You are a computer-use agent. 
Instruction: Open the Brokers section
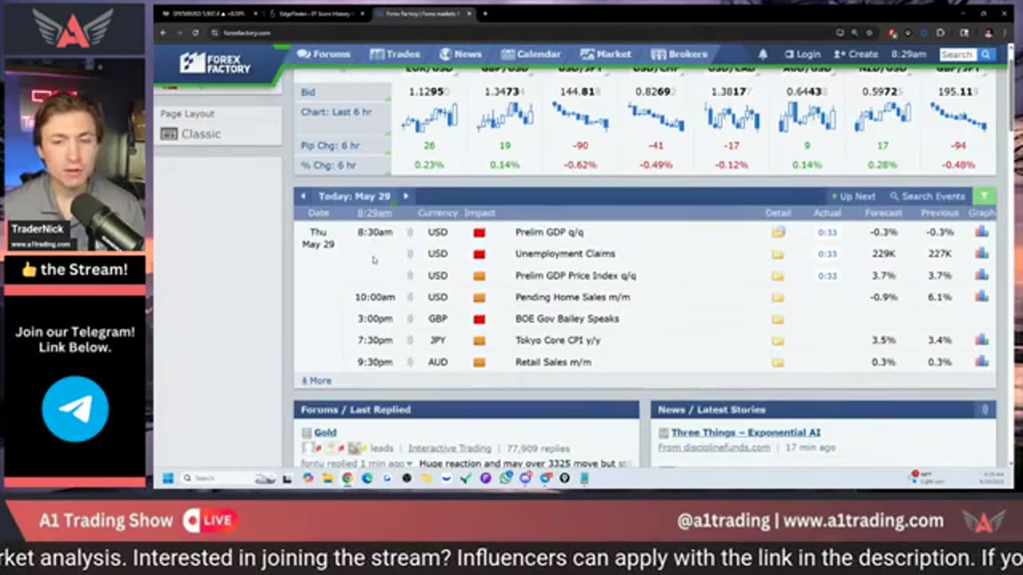pyautogui.click(x=679, y=54)
